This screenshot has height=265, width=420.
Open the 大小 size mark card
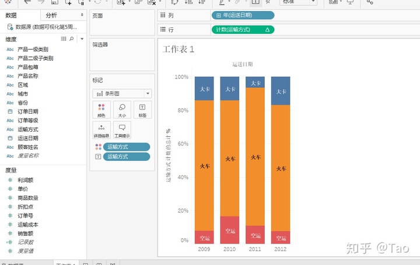coord(122,109)
